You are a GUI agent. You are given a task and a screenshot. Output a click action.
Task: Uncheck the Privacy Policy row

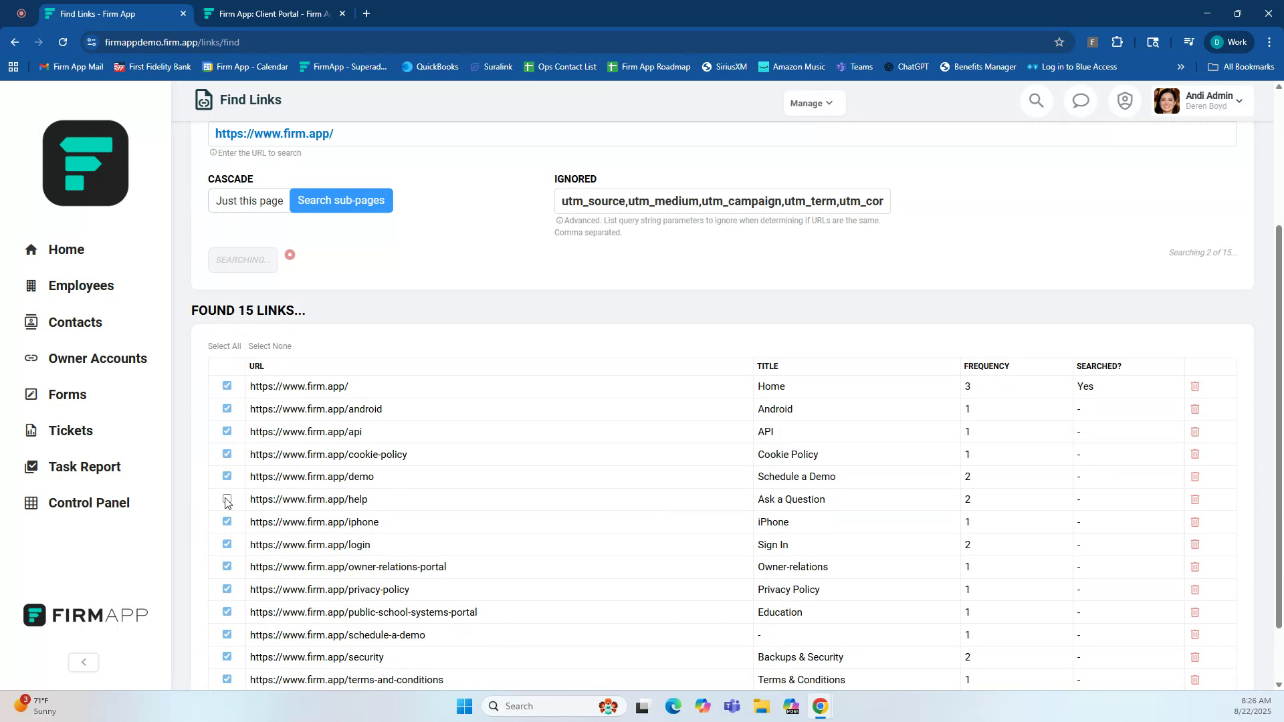click(227, 589)
